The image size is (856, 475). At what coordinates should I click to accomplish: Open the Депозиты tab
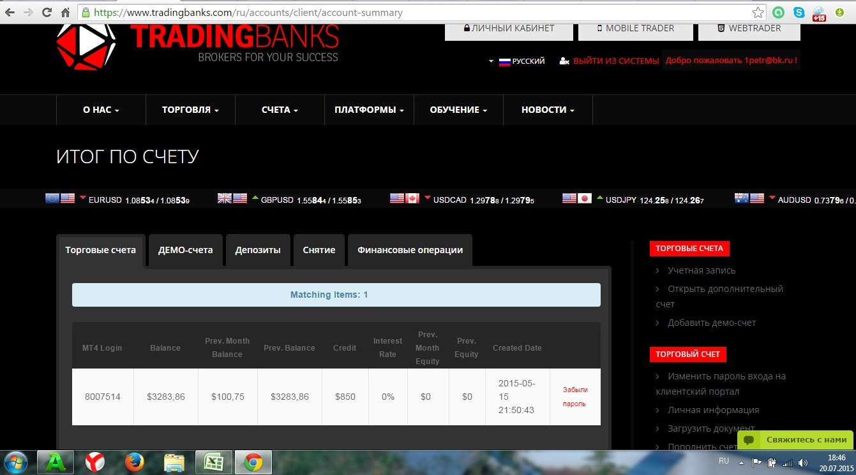(258, 250)
